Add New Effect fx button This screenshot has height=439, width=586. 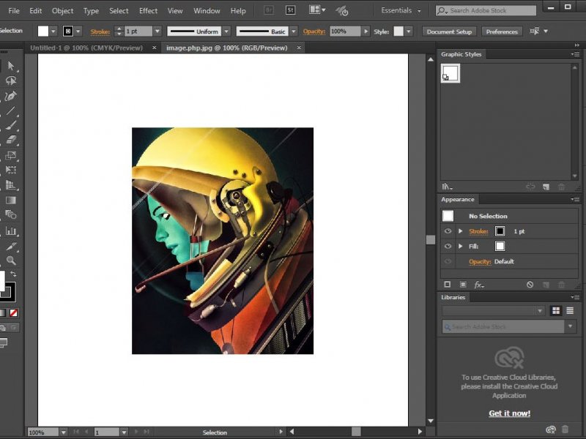click(479, 285)
